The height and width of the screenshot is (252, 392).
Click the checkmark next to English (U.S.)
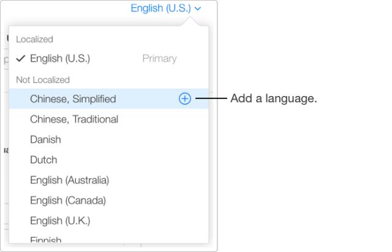click(20, 59)
